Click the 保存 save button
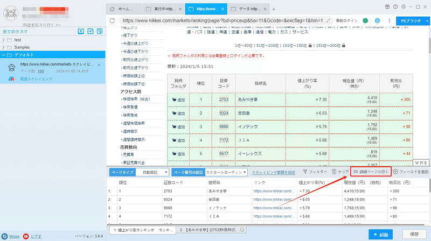The height and width of the screenshot is (241, 431). coord(414,235)
